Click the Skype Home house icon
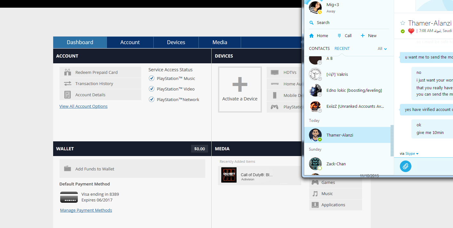The width and height of the screenshot is (453, 228). (x=311, y=36)
